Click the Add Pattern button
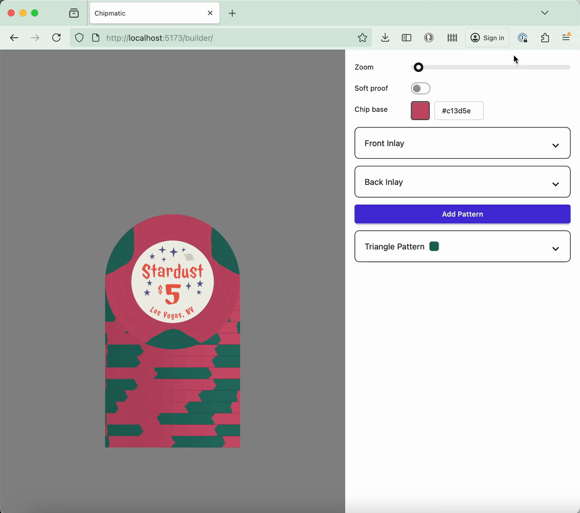This screenshot has height=513, width=580. tap(462, 214)
